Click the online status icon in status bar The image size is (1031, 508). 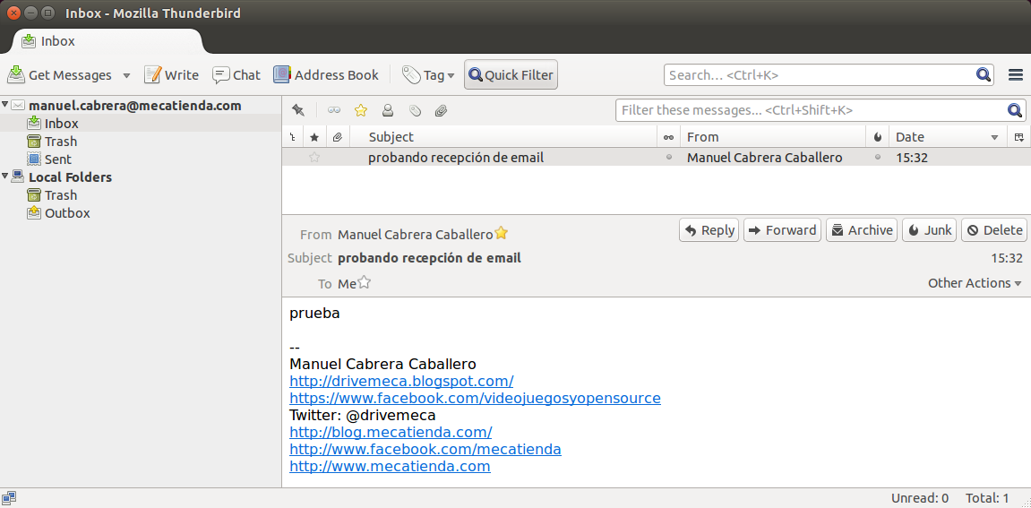(9, 497)
